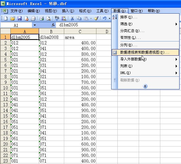Open the 文件 (File) menu
The image size is (181, 164).
16,11
